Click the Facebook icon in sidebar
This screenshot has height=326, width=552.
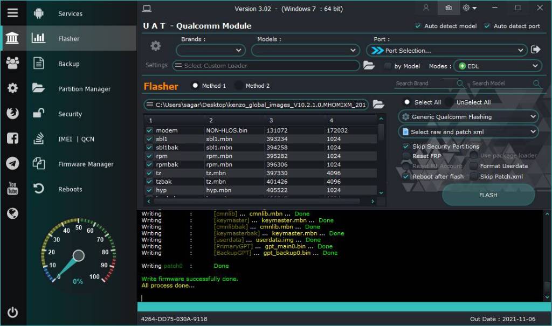click(x=13, y=138)
